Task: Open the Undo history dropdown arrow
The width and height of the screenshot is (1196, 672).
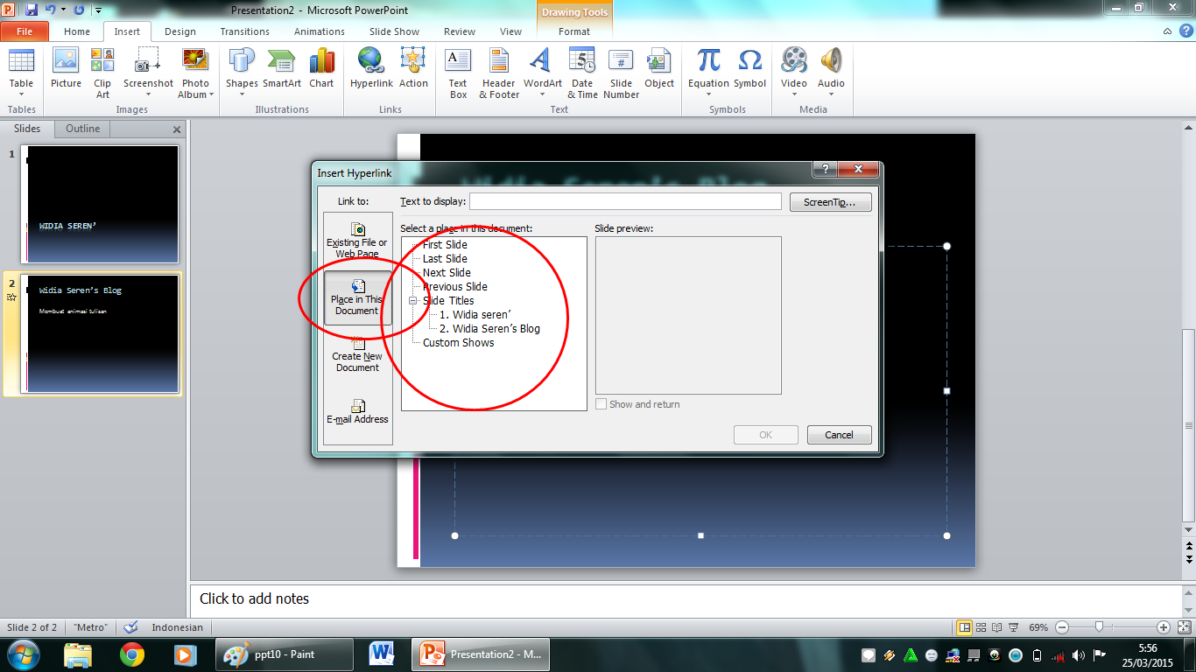Action: (63, 10)
